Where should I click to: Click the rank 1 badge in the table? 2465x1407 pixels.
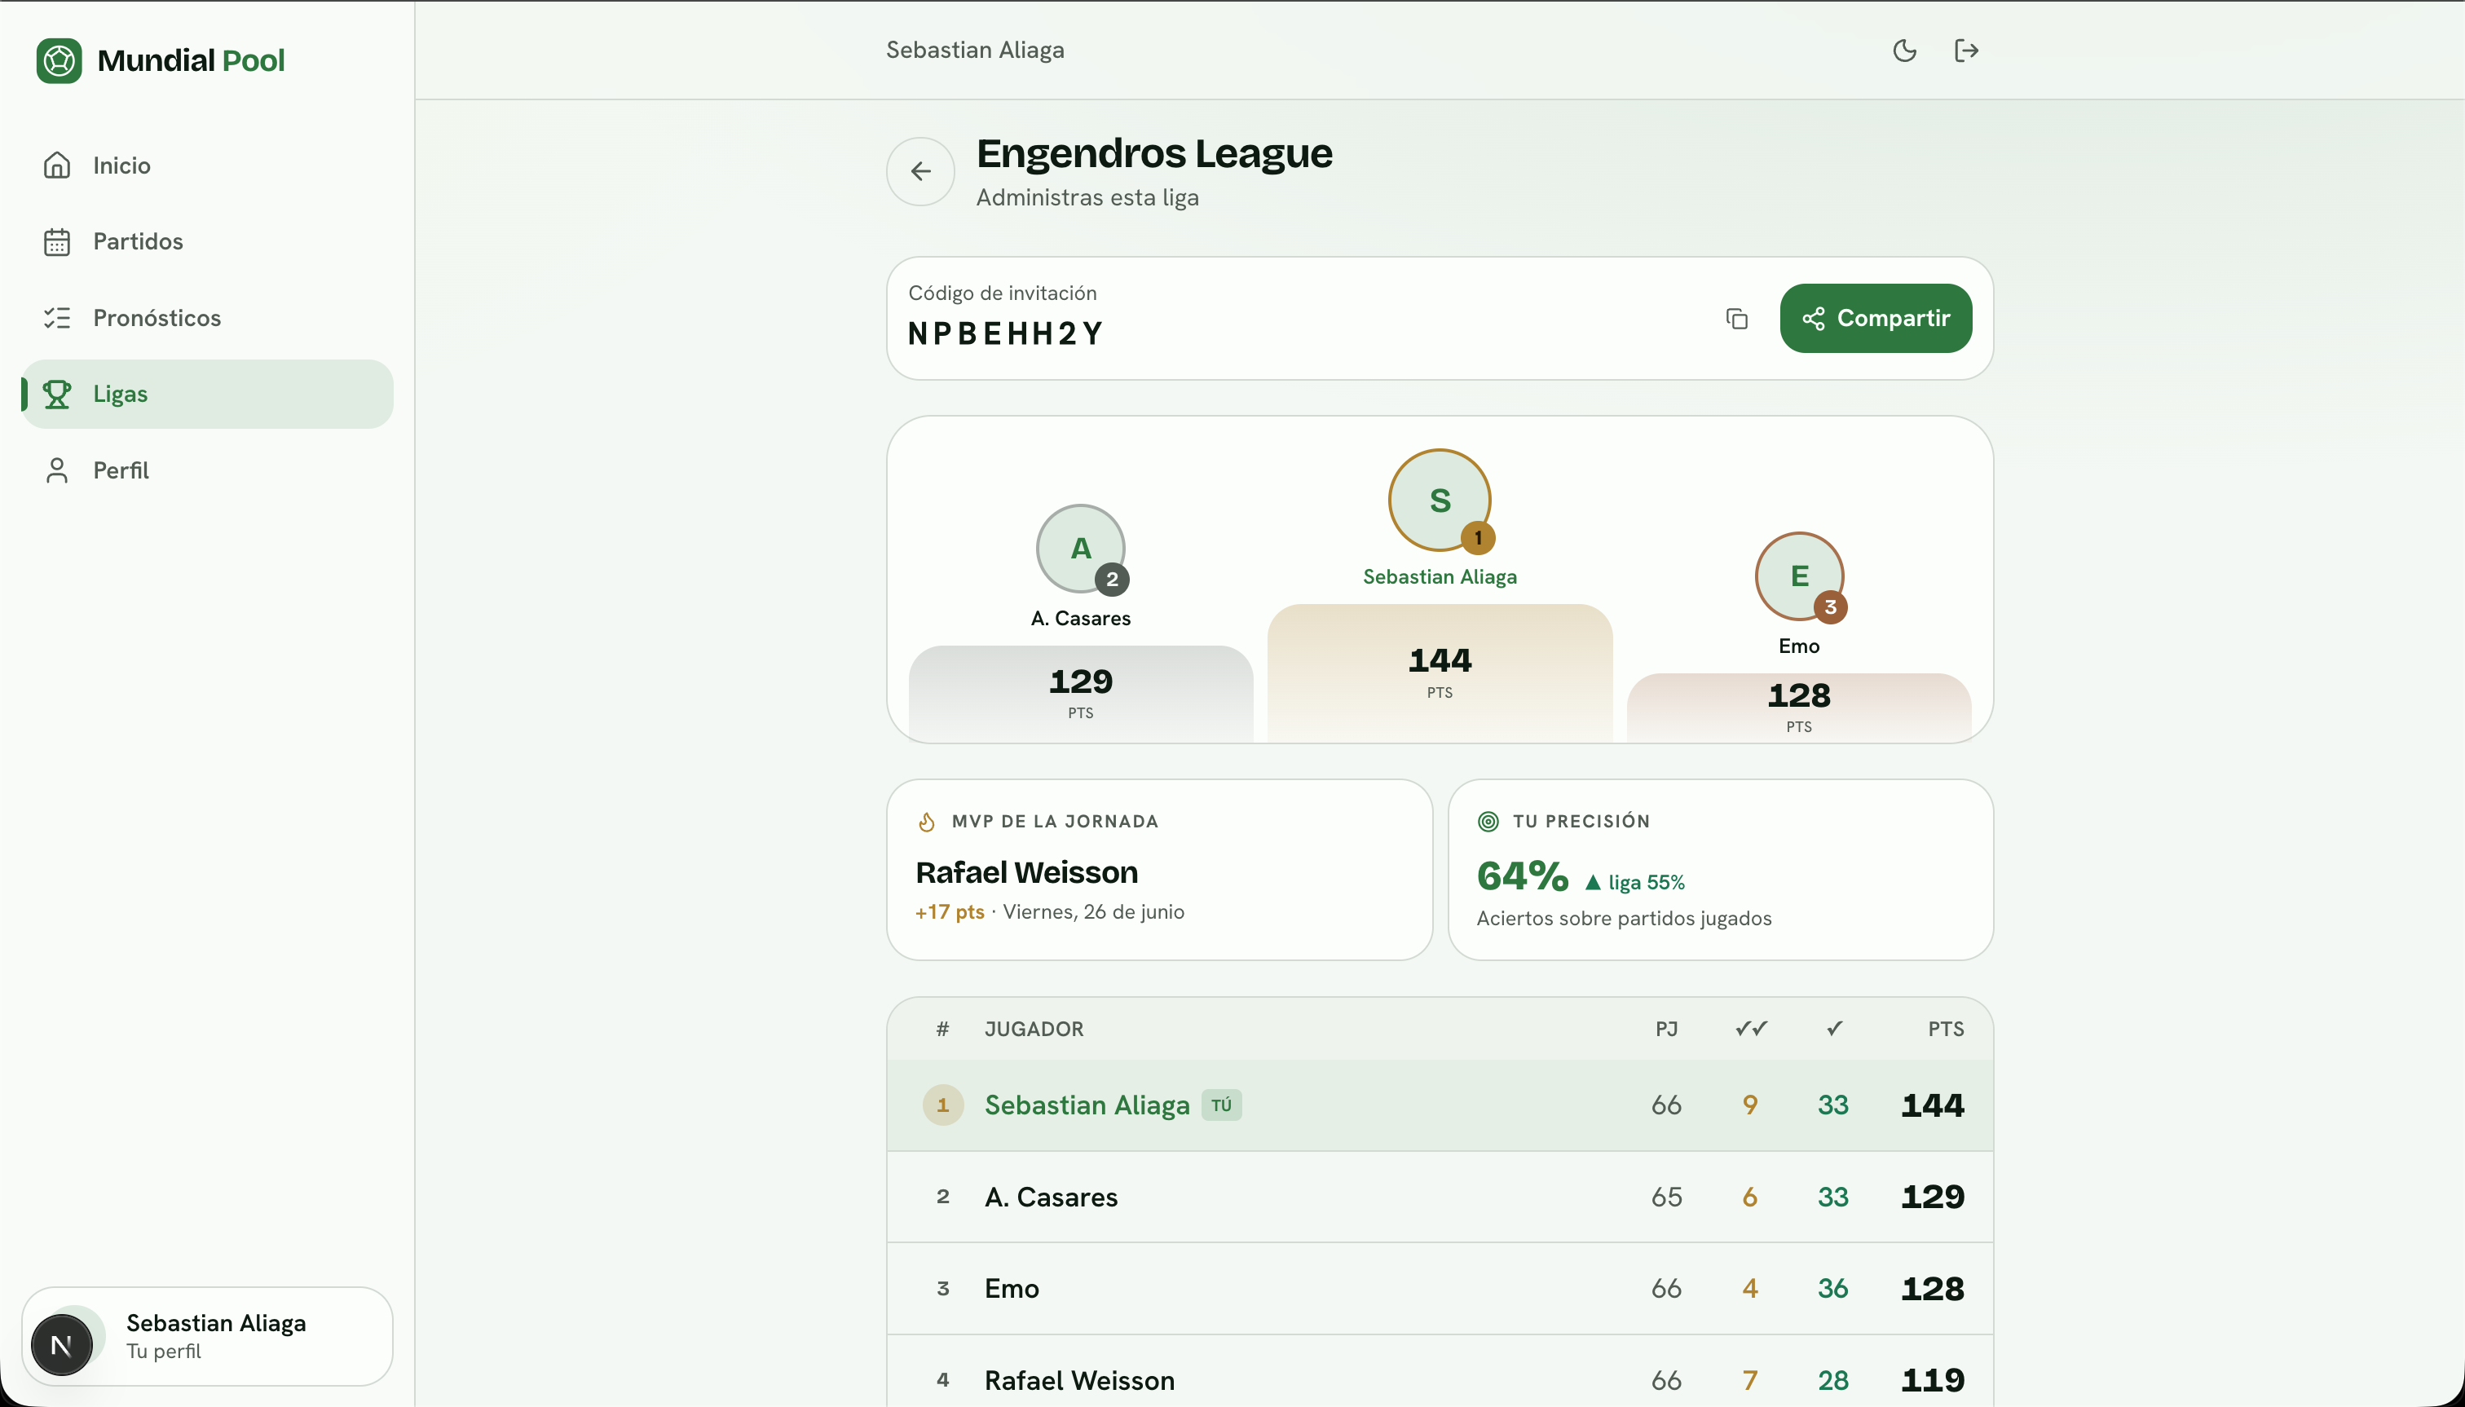942,1105
